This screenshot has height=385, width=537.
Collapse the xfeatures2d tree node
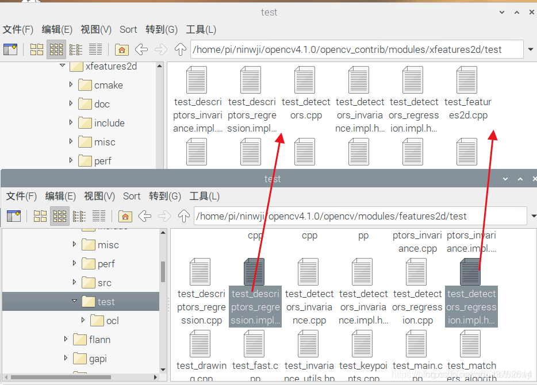tap(62, 66)
